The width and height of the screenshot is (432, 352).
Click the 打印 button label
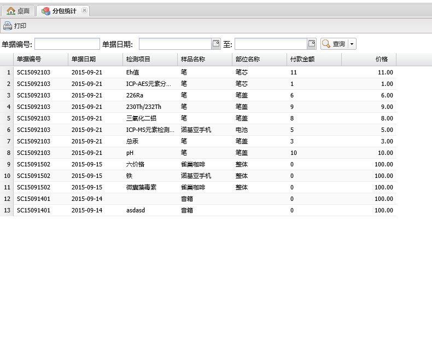click(20, 26)
